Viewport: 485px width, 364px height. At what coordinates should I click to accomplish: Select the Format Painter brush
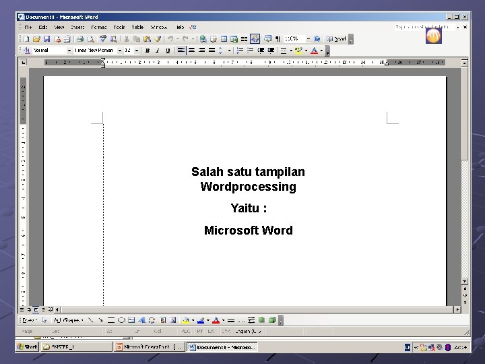point(158,39)
